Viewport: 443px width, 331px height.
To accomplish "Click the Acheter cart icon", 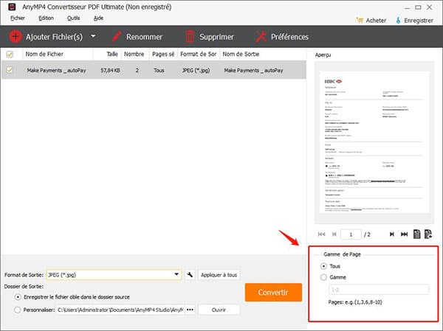I will pos(360,20).
